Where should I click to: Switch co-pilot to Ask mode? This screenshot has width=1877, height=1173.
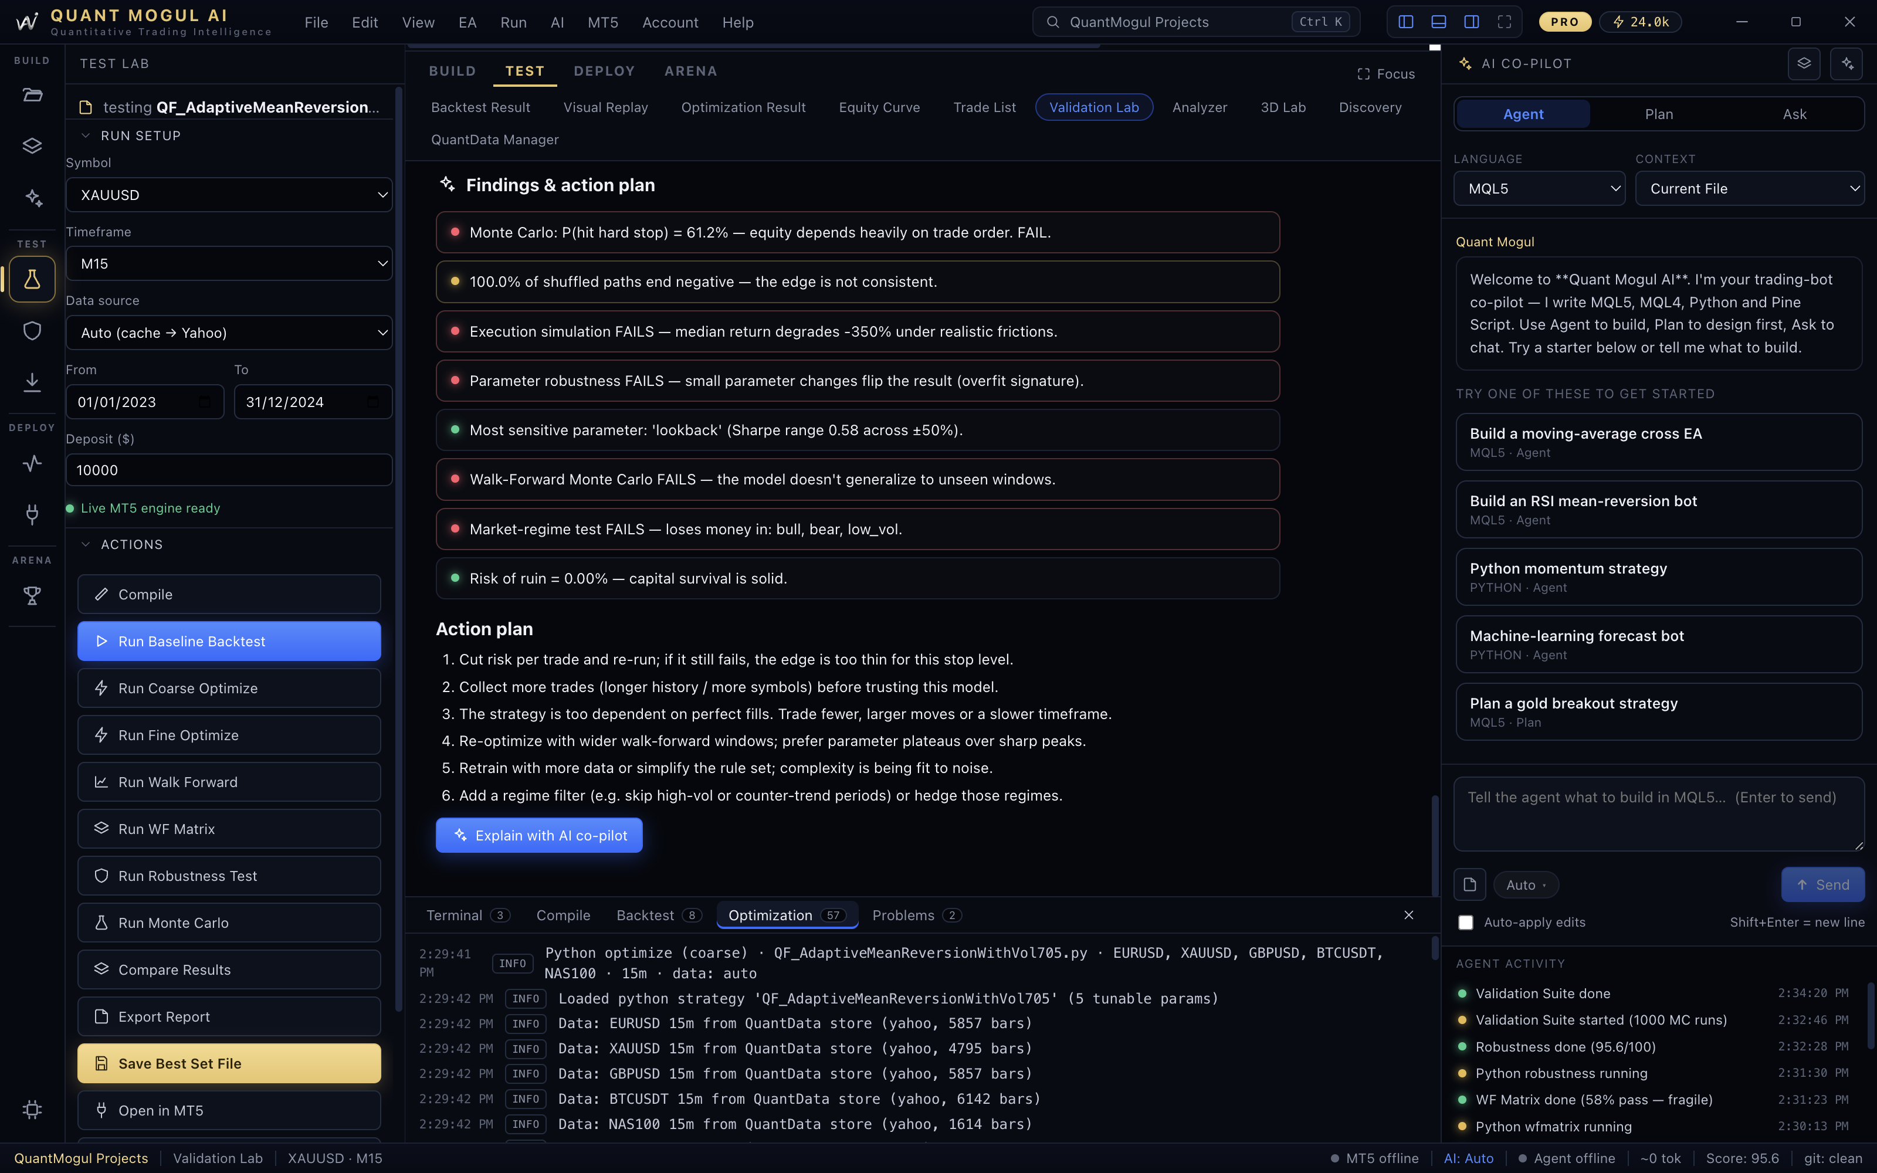coord(1794,114)
